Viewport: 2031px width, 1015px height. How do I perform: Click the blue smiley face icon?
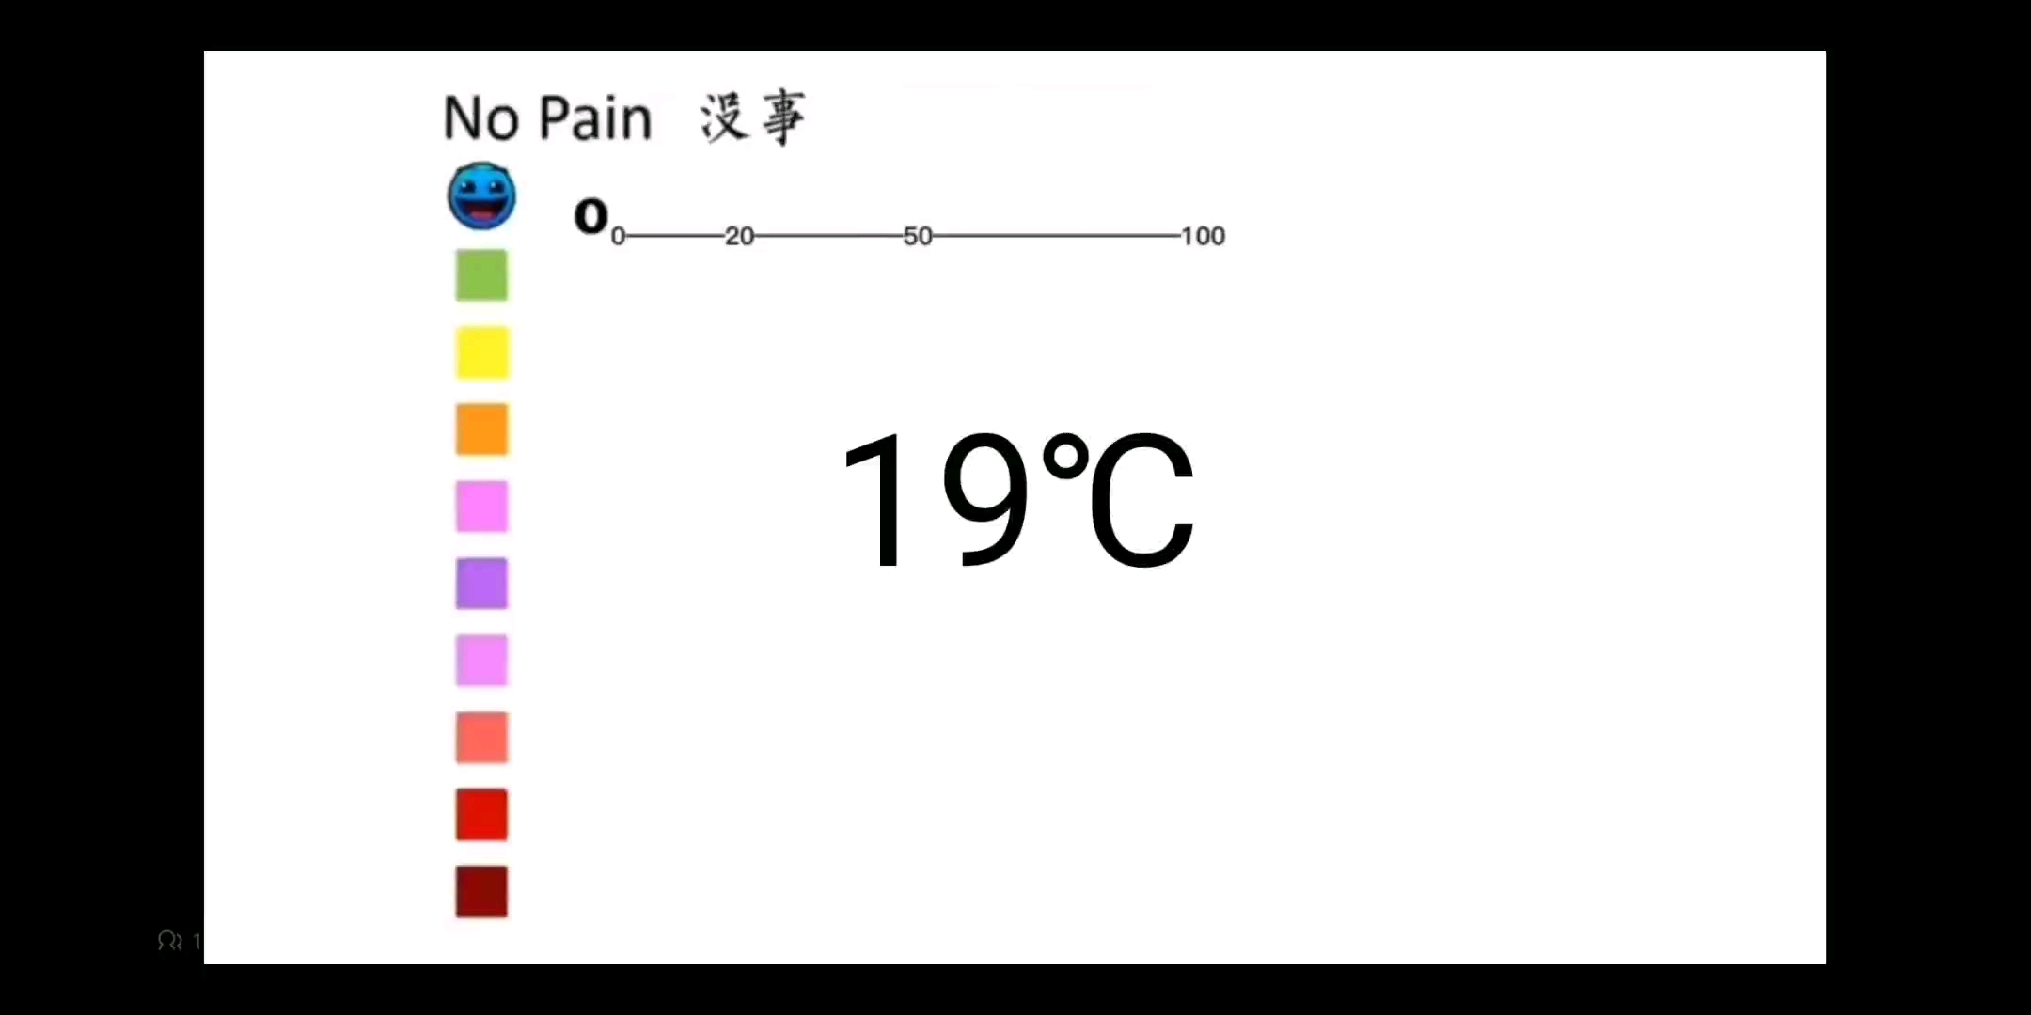[480, 195]
